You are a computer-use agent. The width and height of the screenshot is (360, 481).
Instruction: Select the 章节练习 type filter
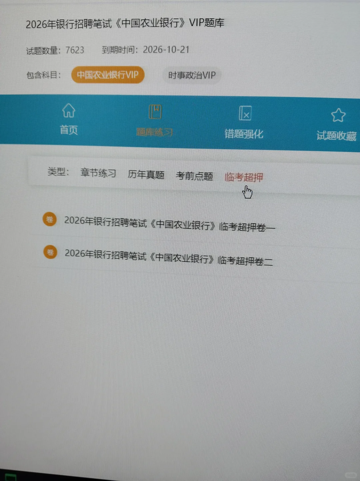click(98, 173)
